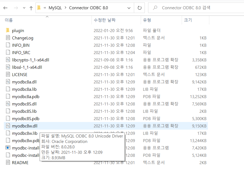
Task: Click myodbc8S.lib file name
Action: 24,111
